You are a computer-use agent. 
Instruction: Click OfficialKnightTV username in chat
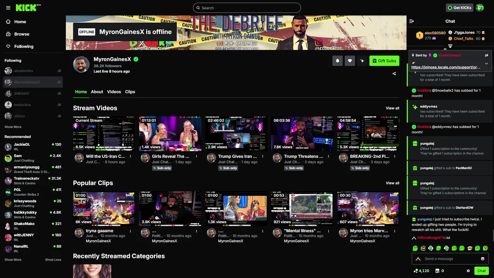(431, 238)
